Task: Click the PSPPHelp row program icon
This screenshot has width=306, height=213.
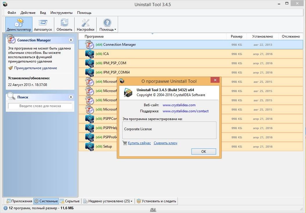Action: coord(90,128)
